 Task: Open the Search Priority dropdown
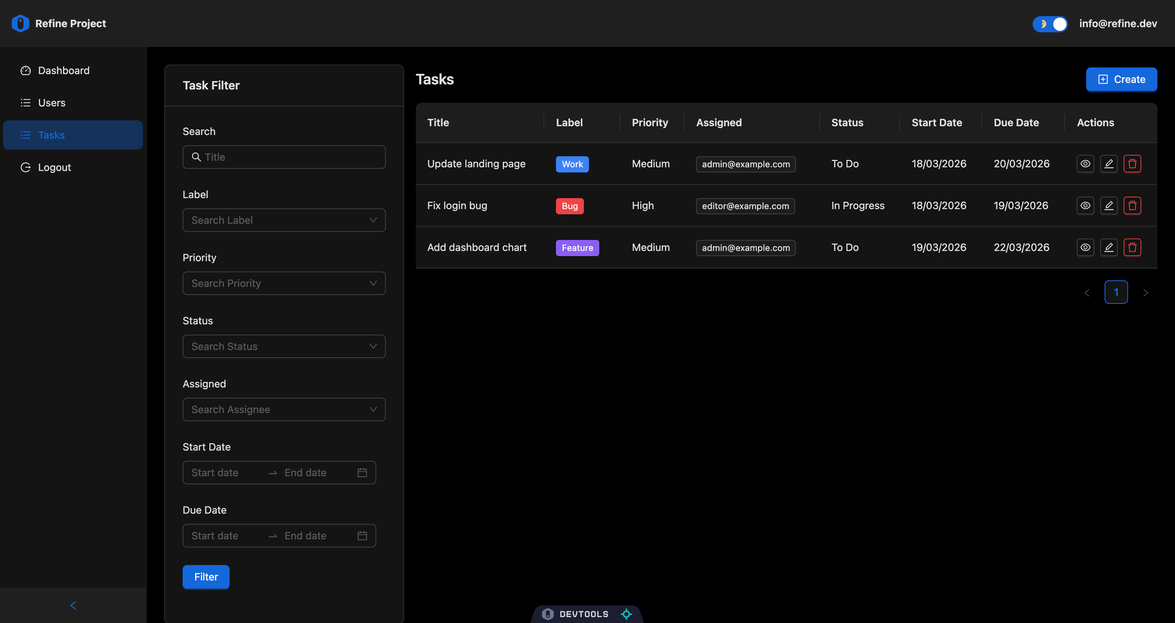[284, 283]
